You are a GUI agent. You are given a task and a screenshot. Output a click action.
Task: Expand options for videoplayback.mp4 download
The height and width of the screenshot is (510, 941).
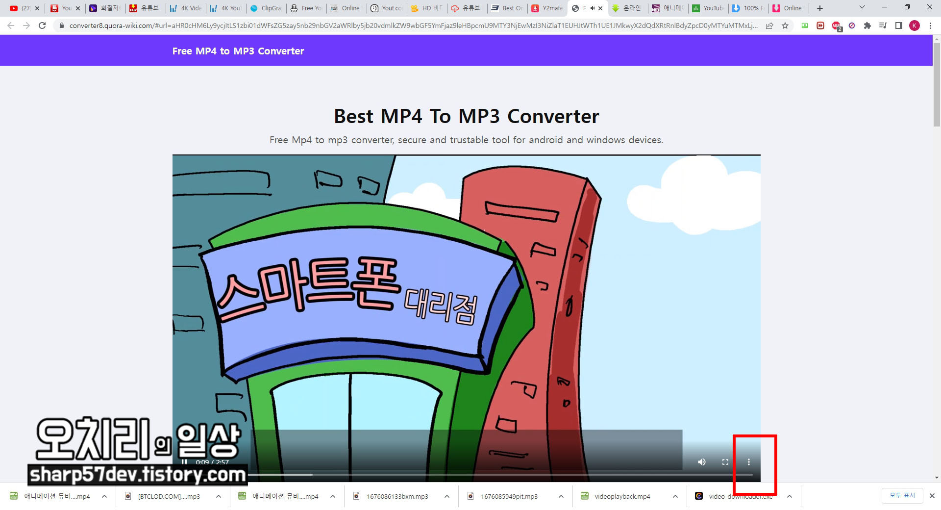click(675, 496)
